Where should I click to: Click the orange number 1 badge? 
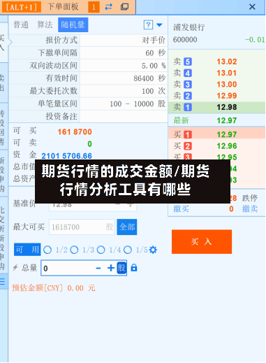click(94, 7)
